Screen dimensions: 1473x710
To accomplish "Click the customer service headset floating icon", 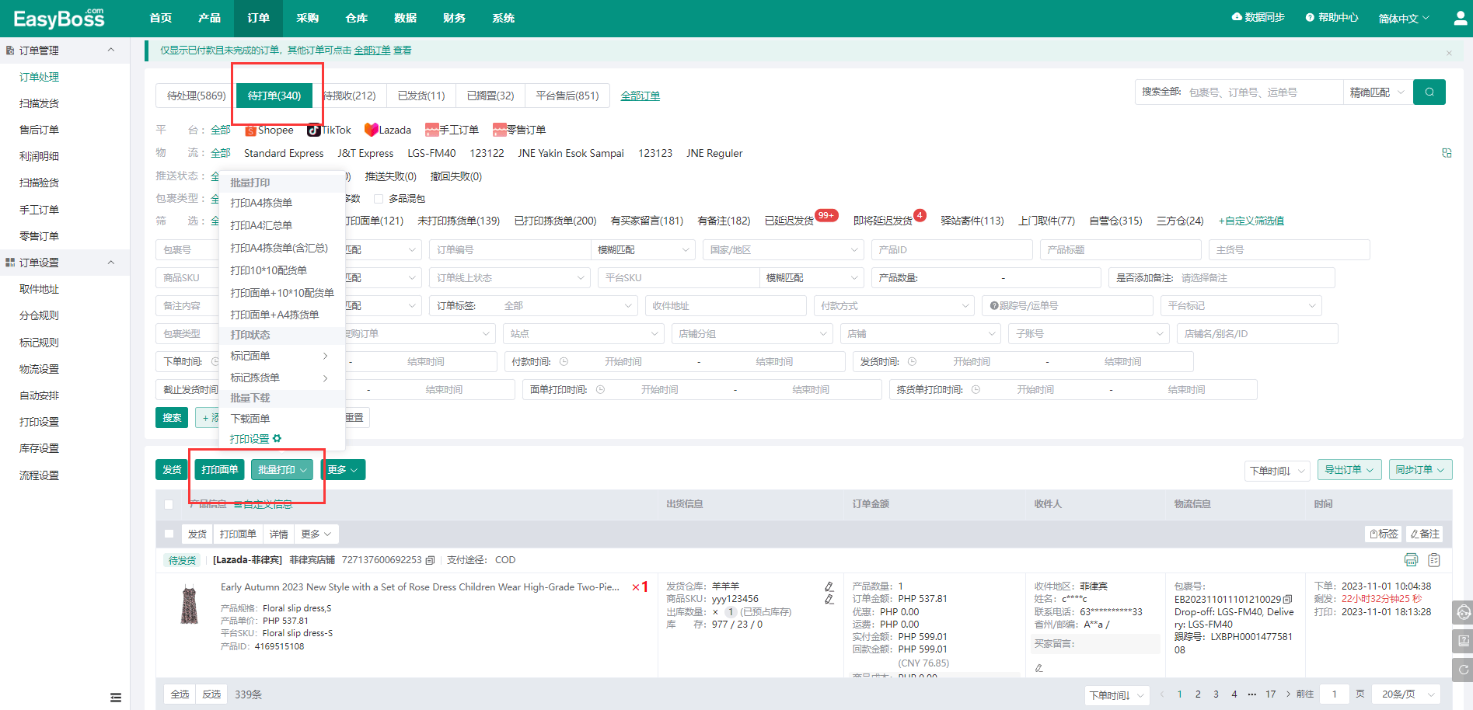I will (1463, 612).
